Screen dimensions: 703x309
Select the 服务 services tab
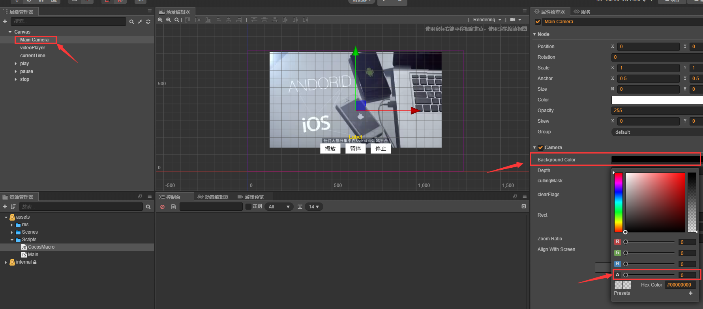coord(583,12)
